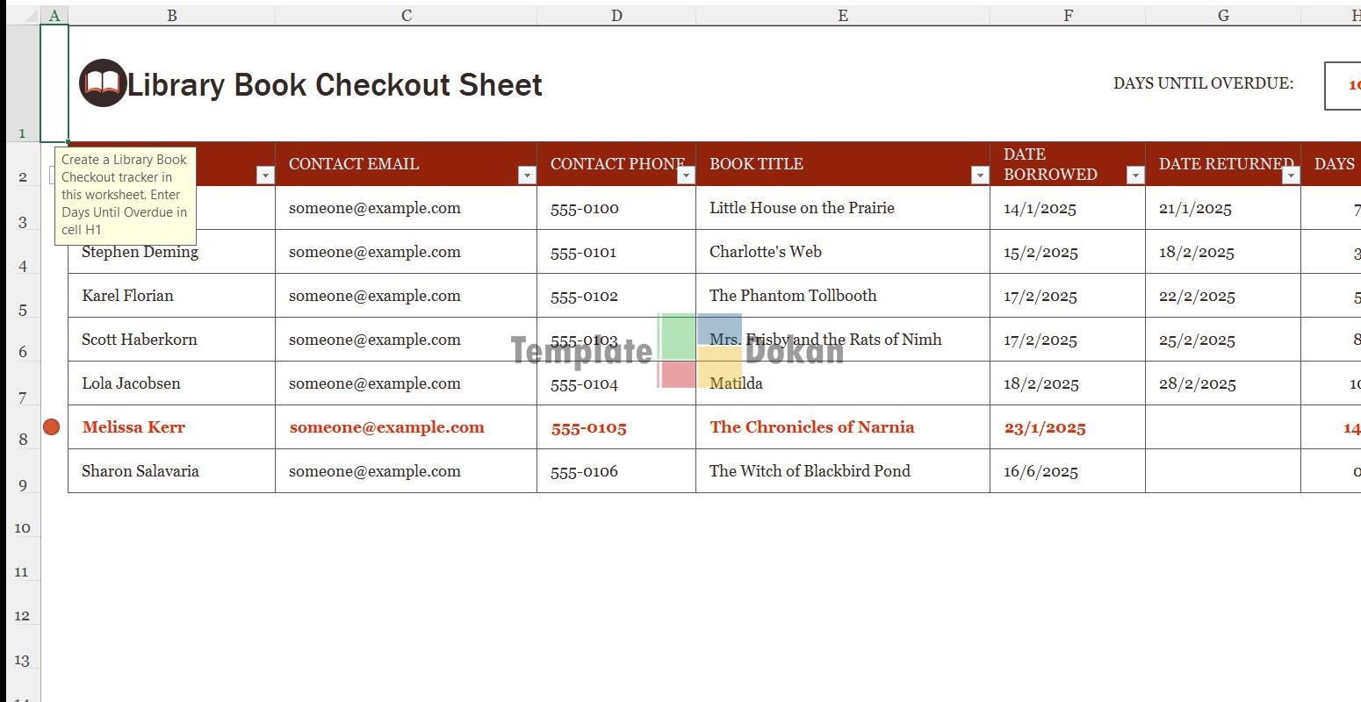Select the row 8 header
Screen dimensions: 1361x702
[23, 439]
